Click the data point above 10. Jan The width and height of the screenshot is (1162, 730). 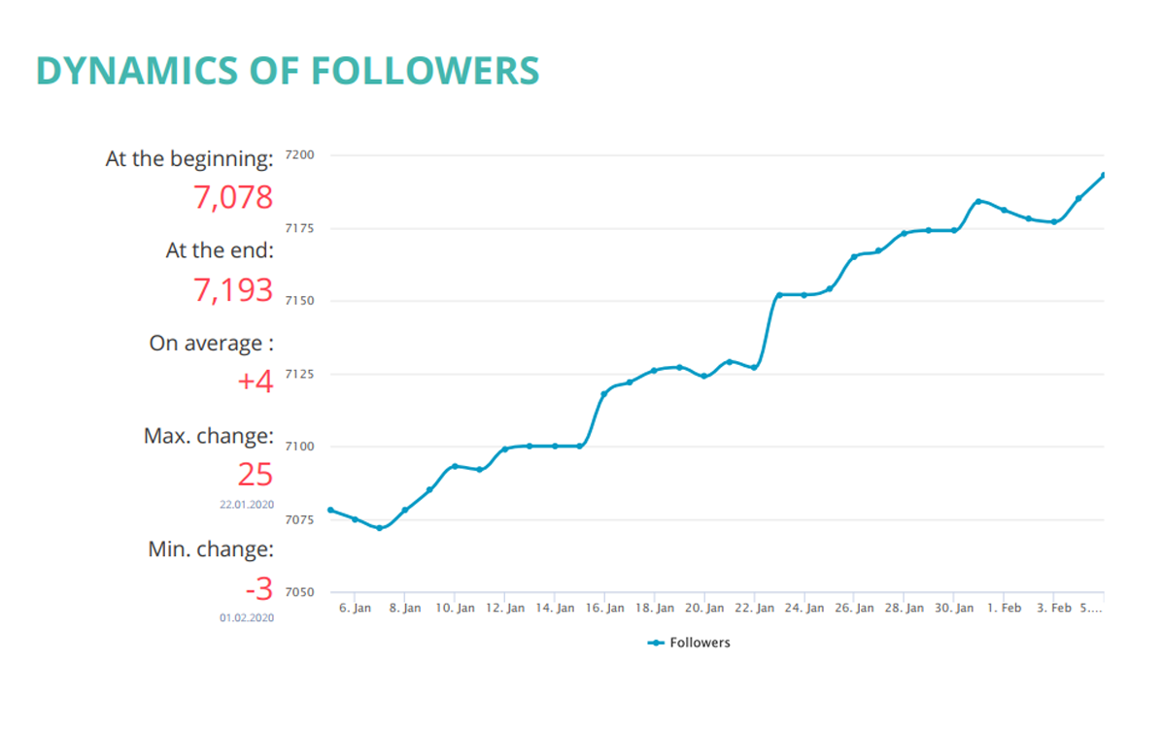pyautogui.click(x=455, y=466)
